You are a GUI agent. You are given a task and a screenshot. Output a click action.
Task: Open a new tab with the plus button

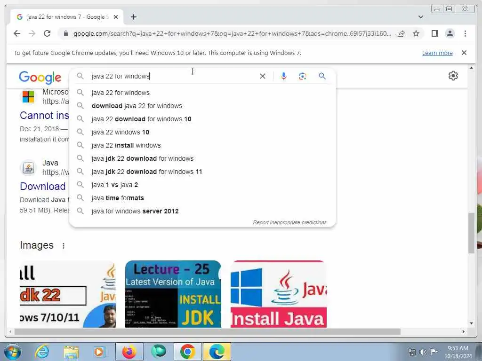[x=133, y=17]
